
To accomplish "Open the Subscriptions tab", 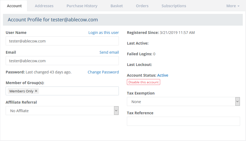I will 174,6.
